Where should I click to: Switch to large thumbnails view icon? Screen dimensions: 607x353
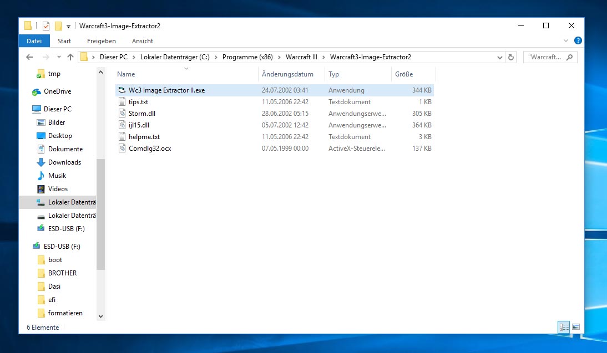pyautogui.click(x=575, y=327)
